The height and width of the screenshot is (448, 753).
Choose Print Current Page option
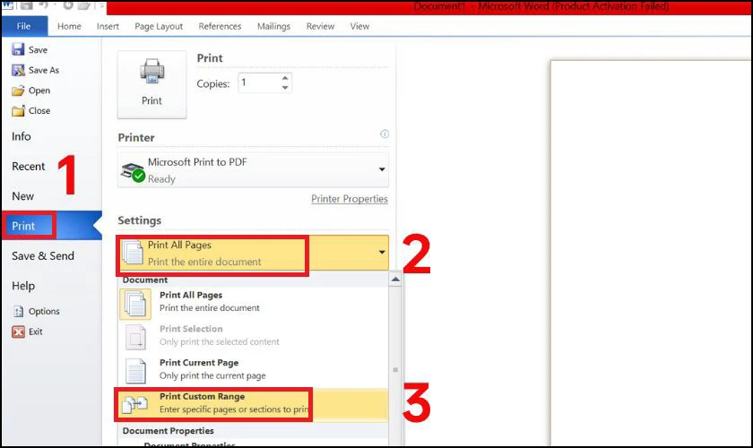pos(253,371)
